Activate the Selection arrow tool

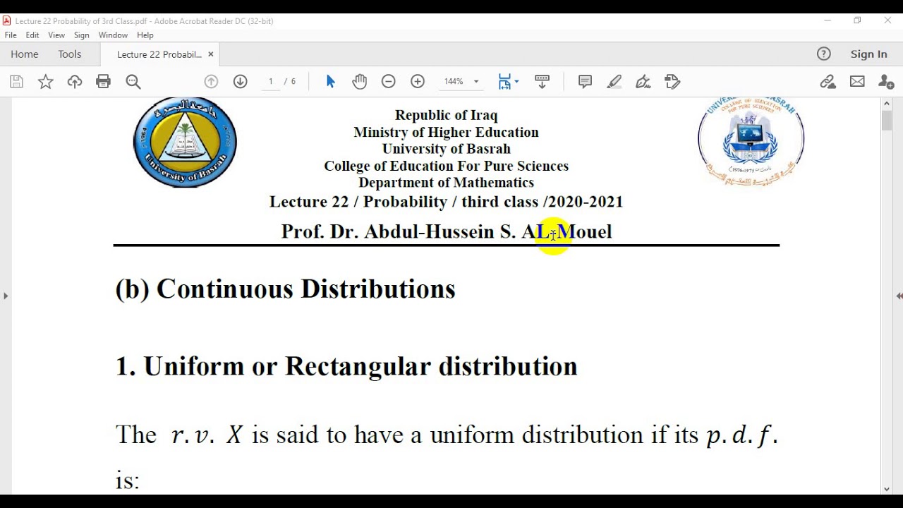pyautogui.click(x=330, y=82)
